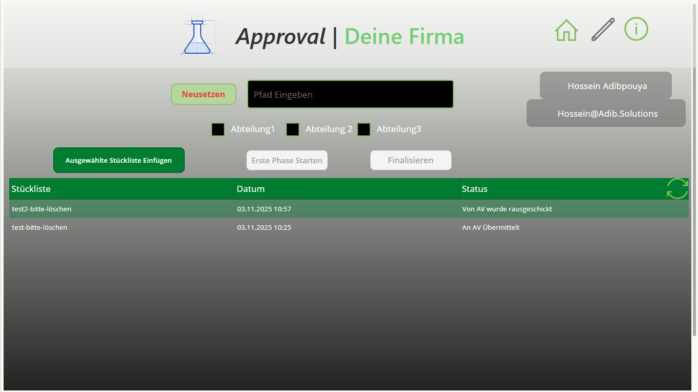Click the Stückliste column header
The height and width of the screenshot is (392, 698).
[121, 189]
